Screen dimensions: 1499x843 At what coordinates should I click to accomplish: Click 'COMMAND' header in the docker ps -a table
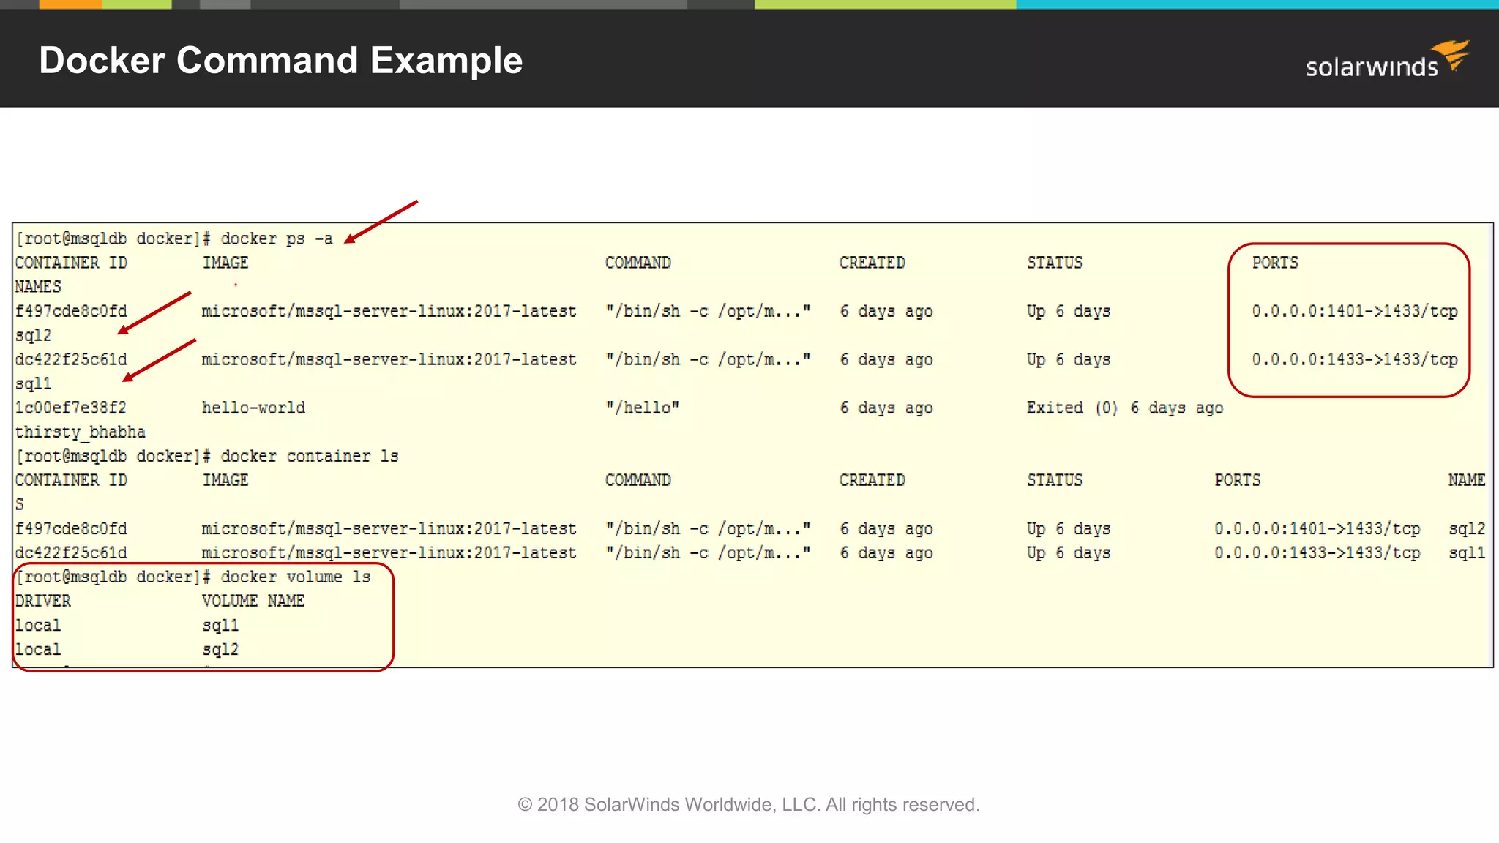point(638,263)
